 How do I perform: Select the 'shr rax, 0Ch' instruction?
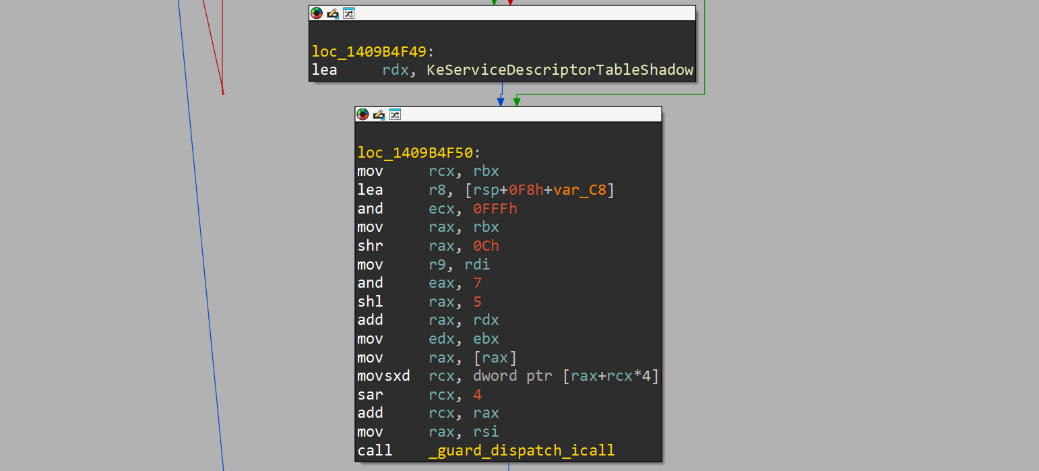point(429,246)
